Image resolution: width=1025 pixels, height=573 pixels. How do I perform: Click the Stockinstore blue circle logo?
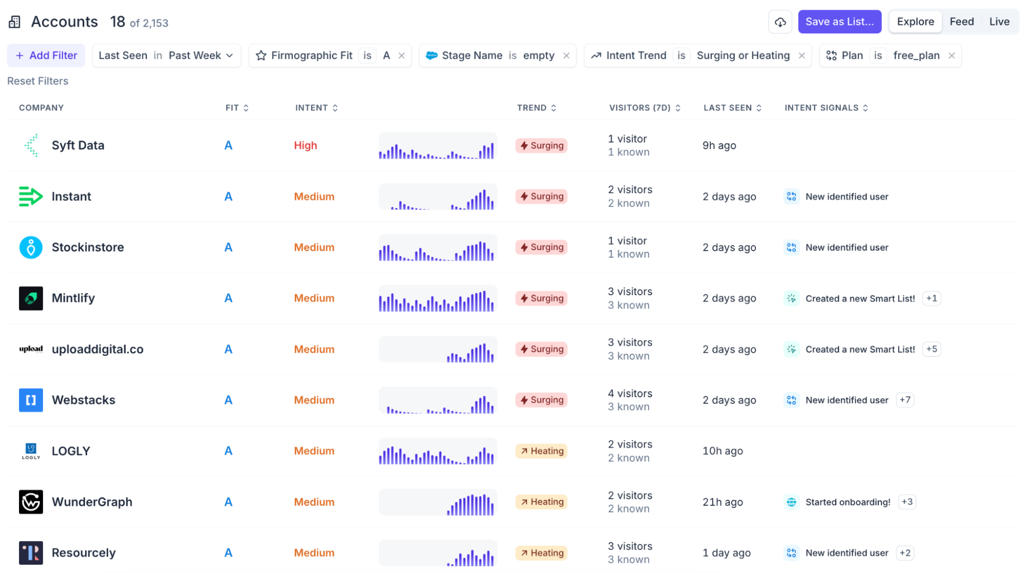point(31,248)
